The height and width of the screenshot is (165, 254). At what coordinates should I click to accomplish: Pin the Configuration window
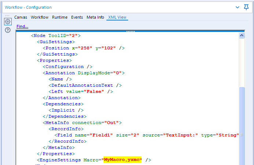tap(246, 7)
